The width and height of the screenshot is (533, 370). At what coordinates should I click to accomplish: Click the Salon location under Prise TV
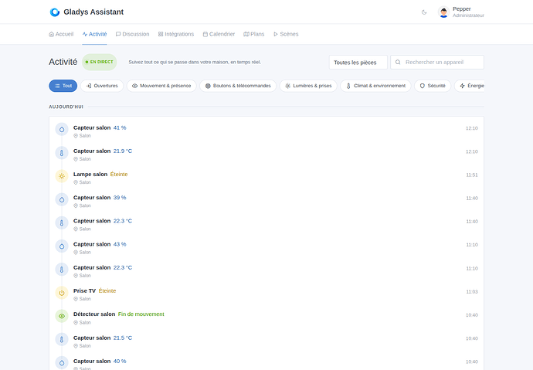82,299
